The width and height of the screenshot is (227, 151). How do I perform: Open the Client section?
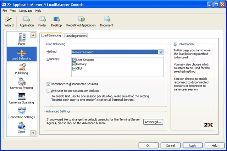tap(22, 127)
